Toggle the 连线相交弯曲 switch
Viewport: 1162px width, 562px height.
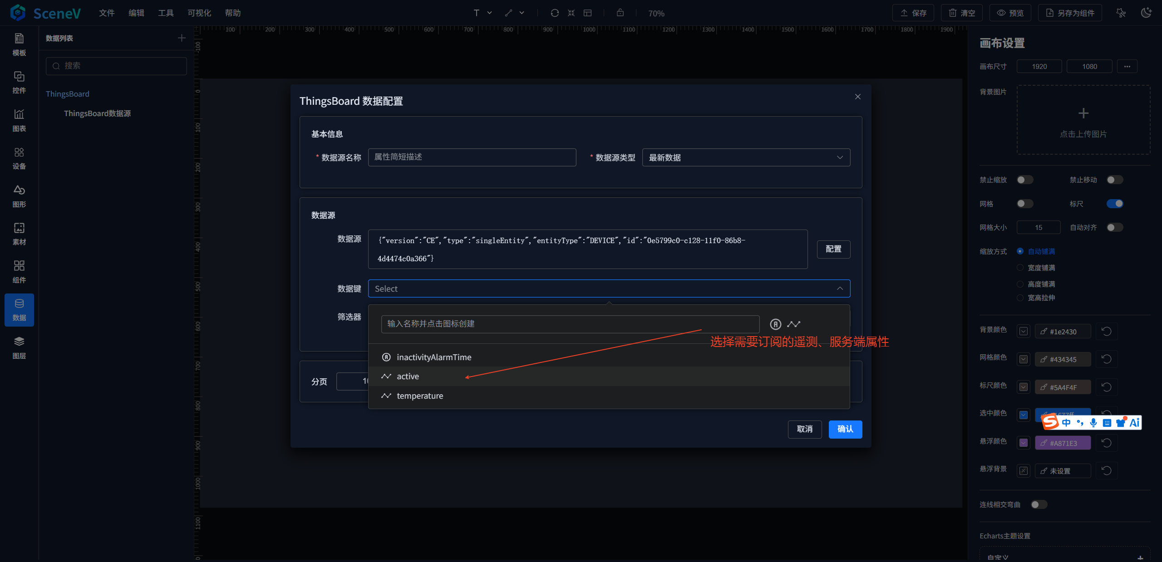tap(1039, 504)
